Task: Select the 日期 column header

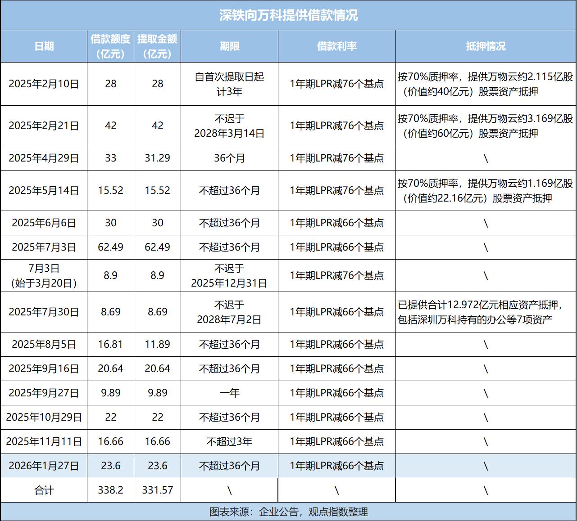Action: [x=44, y=45]
